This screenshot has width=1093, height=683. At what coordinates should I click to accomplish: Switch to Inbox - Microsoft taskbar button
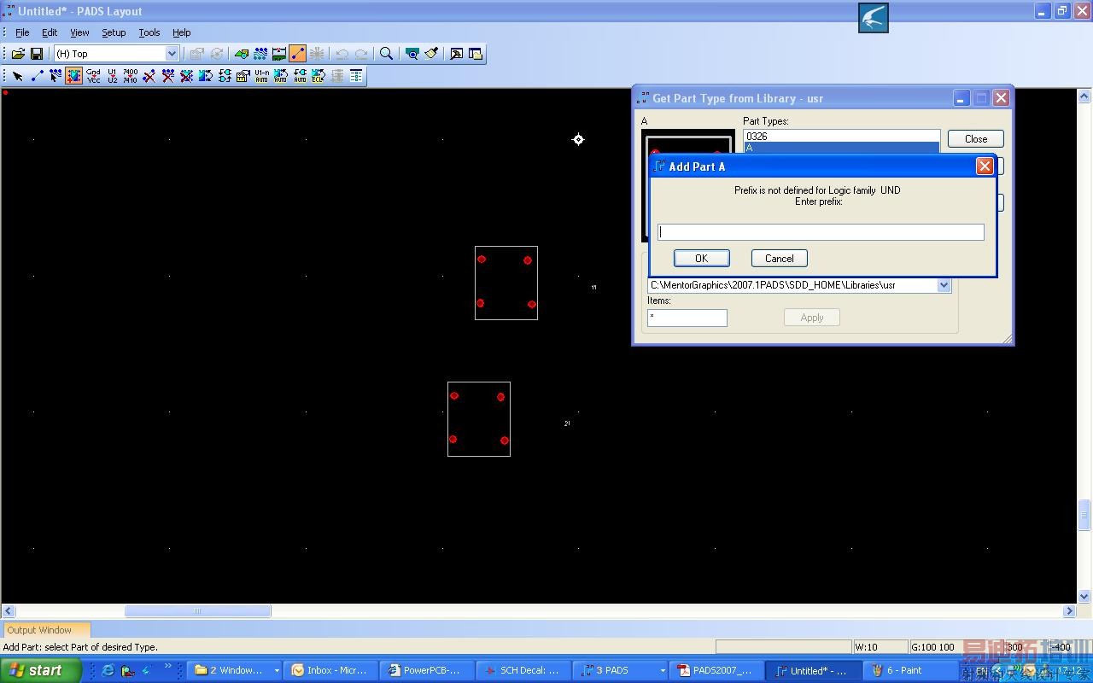click(x=329, y=670)
